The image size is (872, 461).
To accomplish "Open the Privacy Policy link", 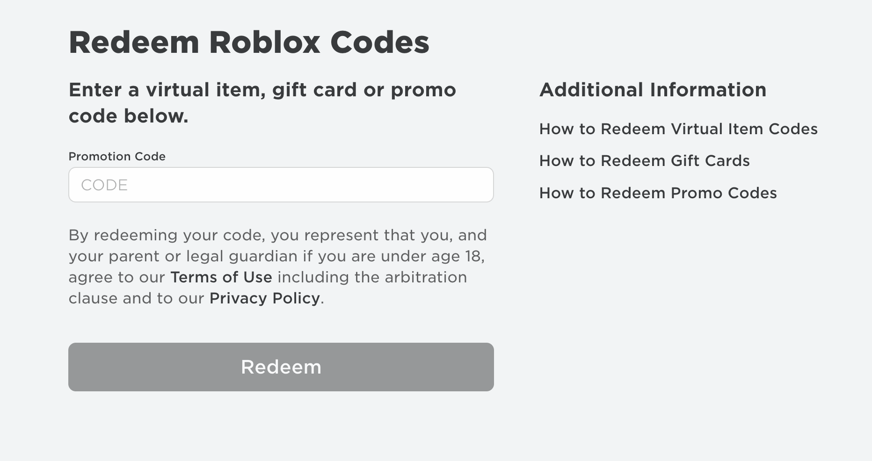I will [265, 298].
